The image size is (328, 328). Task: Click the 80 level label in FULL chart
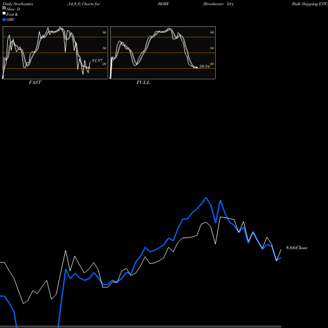tap(212, 32)
